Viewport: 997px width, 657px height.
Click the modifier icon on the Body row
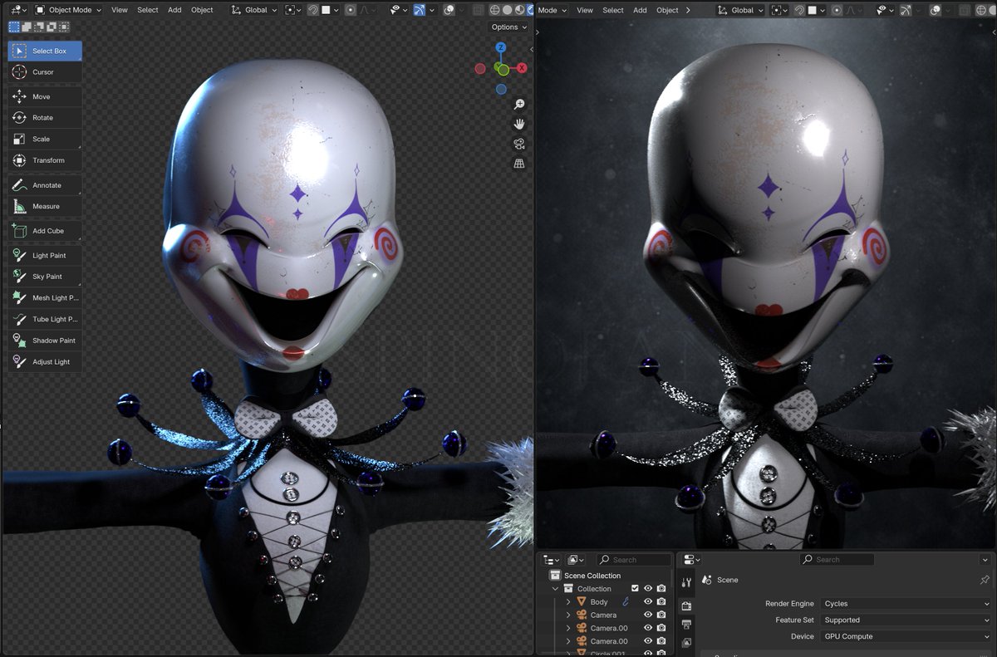pyautogui.click(x=625, y=601)
